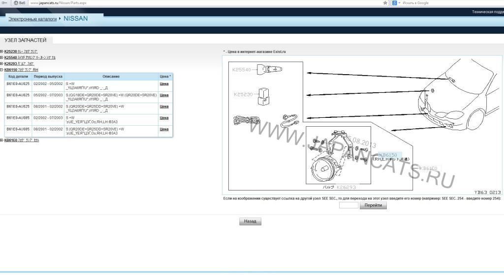The height and width of the screenshot is (275, 504).
Task: Click the 'Веб' site identity badge
Action: pyautogui.click(x=19, y=3)
